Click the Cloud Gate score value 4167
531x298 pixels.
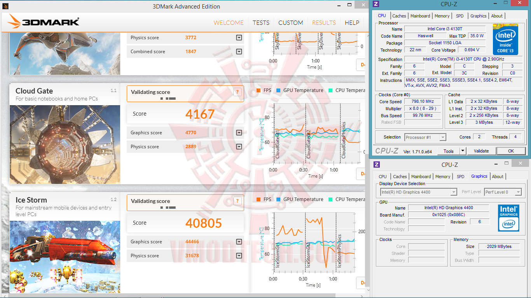click(x=200, y=114)
